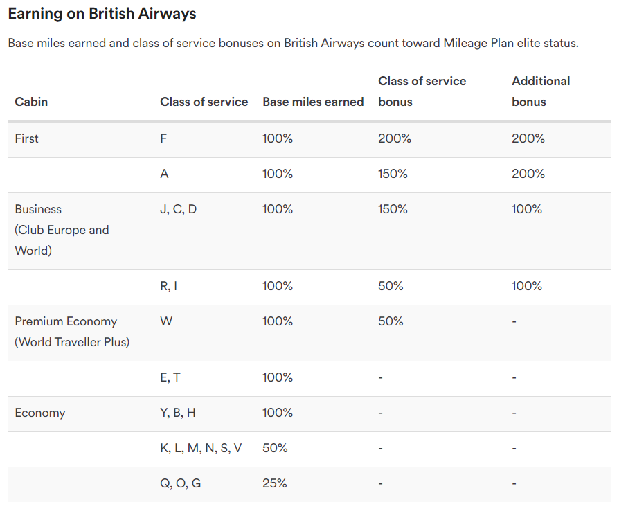Screen dimensions: 619x511
Task: Select the Cabin column header
Action: (x=31, y=102)
